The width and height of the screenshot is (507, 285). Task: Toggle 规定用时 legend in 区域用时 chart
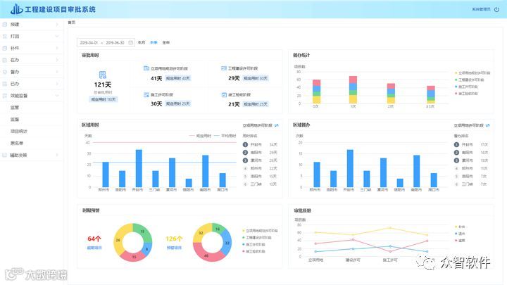coord(200,136)
